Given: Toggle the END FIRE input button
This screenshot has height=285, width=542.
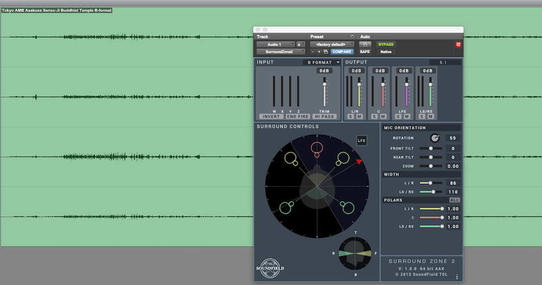Looking at the screenshot, I should pyautogui.click(x=298, y=117).
